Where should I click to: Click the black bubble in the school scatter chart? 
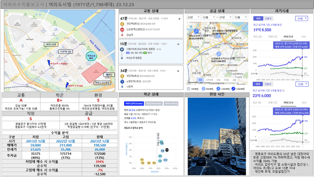click(167, 150)
